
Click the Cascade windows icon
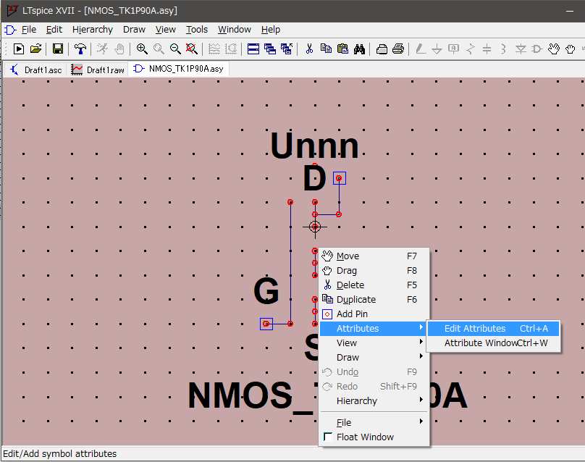(270, 49)
